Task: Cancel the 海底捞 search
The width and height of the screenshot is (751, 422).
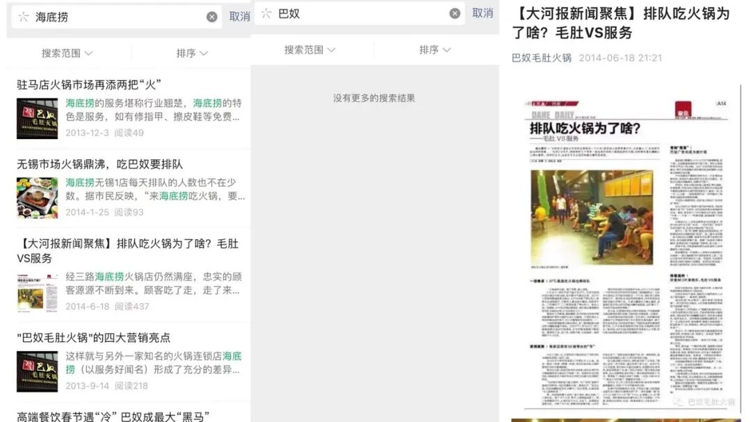Action: (x=239, y=17)
